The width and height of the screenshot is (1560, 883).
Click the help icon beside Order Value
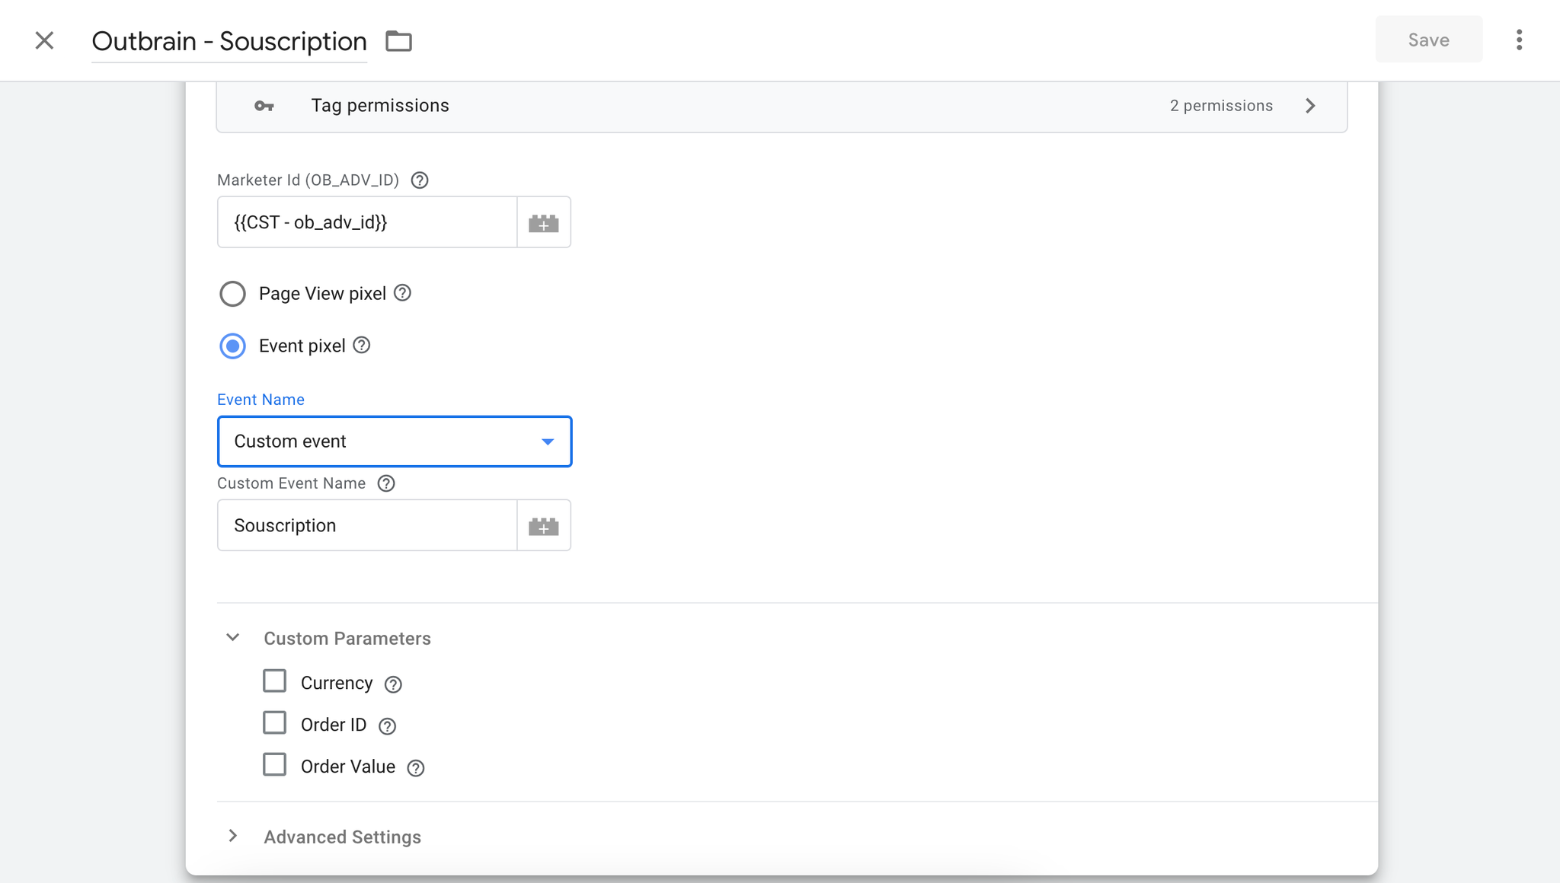(415, 768)
